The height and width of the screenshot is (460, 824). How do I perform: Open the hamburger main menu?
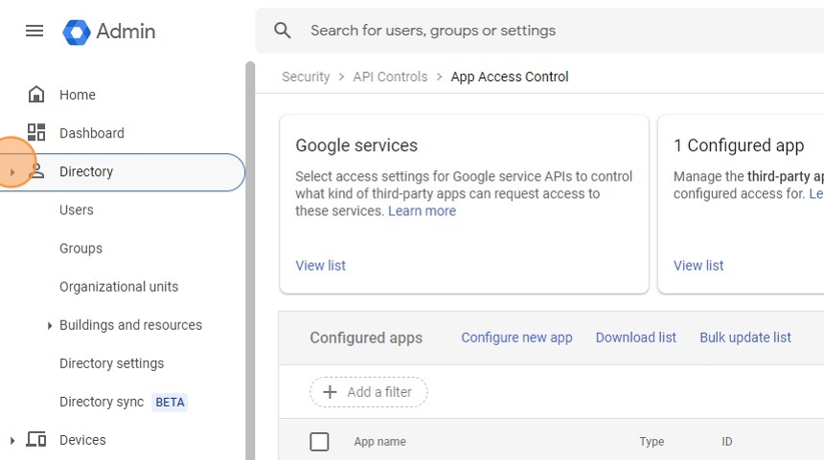[x=34, y=31]
